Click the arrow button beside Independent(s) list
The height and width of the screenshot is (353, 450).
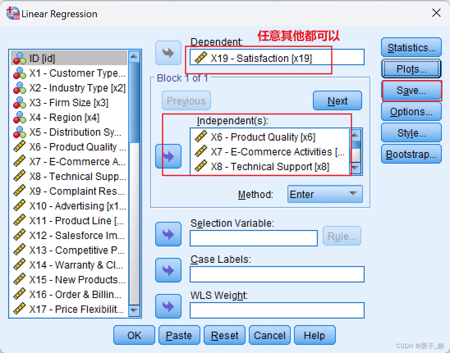(168, 156)
